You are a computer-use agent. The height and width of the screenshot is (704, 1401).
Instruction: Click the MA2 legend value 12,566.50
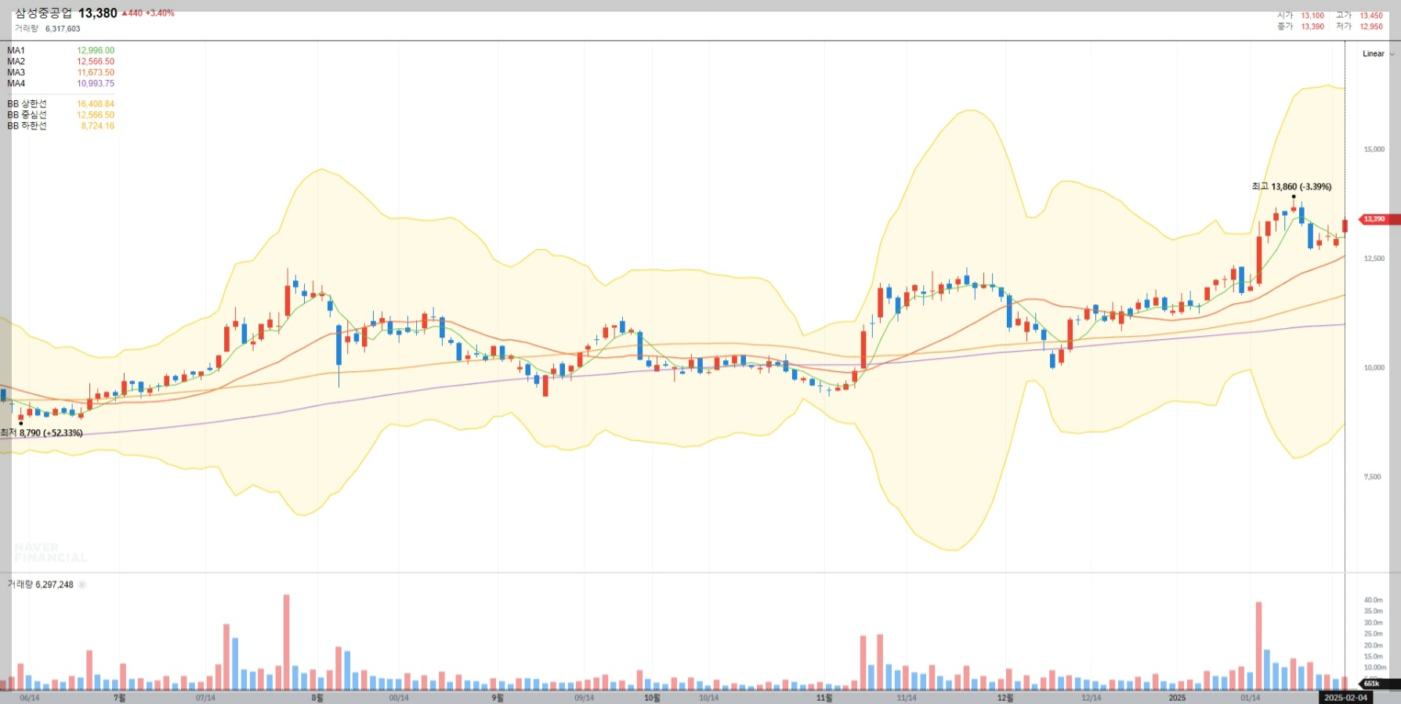(x=96, y=62)
